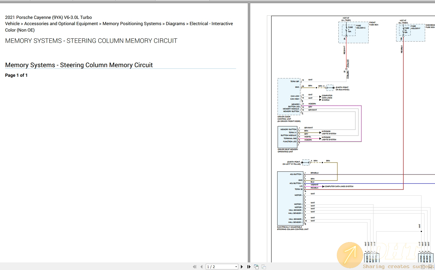Screen dimensions: 435x270
Task: Go to the first page
Action: click(194, 267)
